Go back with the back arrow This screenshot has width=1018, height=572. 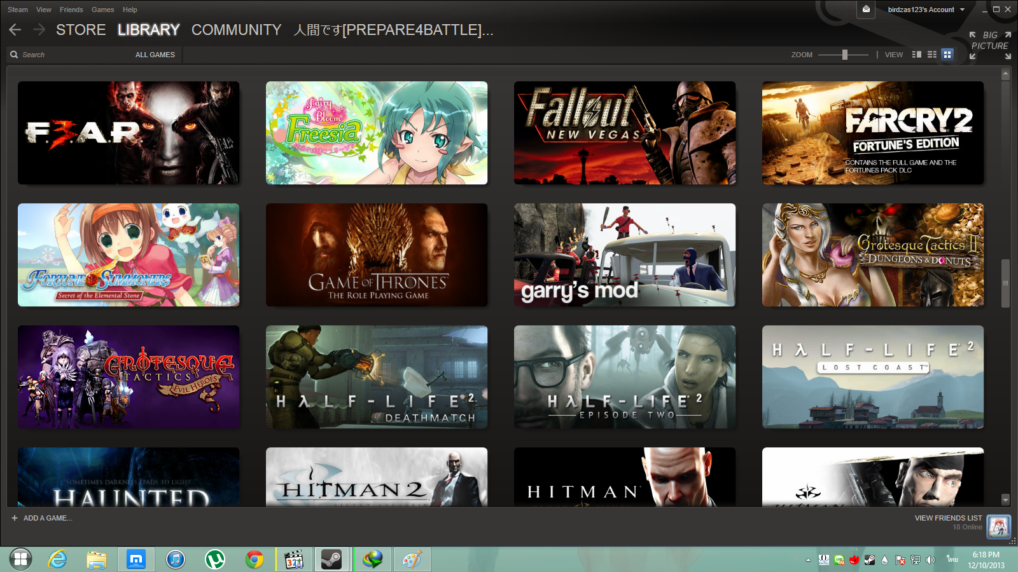coord(15,30)
